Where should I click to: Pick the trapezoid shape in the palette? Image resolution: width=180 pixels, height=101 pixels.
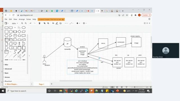(19, 40)
